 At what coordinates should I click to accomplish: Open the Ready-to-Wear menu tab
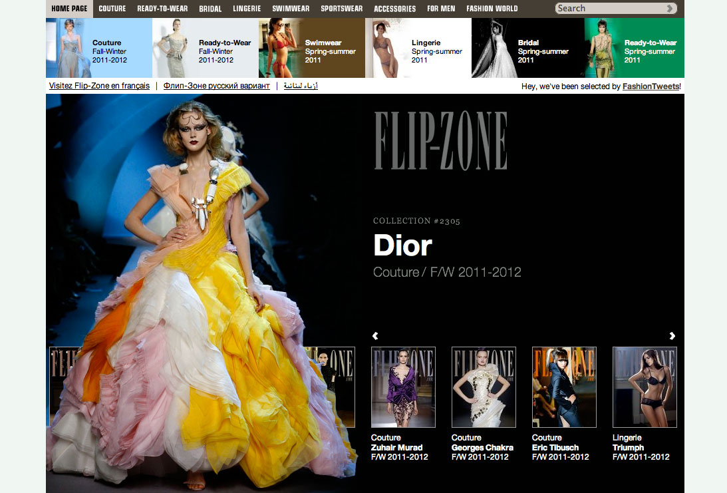click(x=162, y=9)
